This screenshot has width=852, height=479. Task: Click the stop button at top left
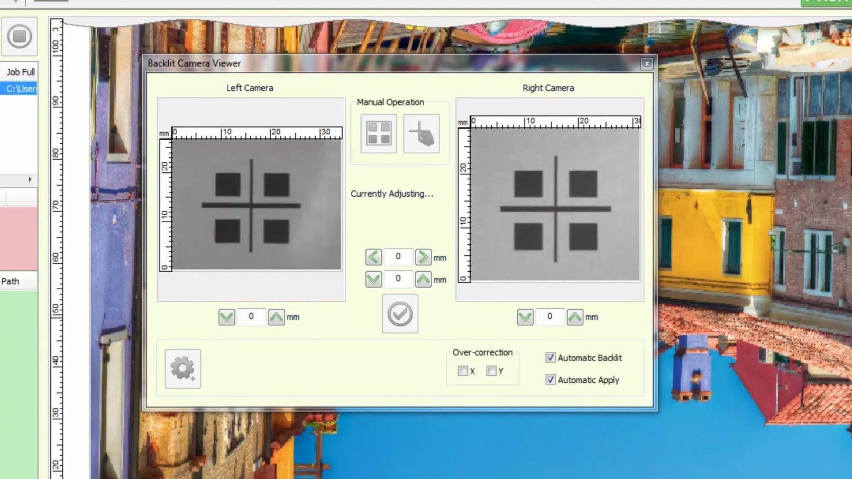(x=20, y=36)
